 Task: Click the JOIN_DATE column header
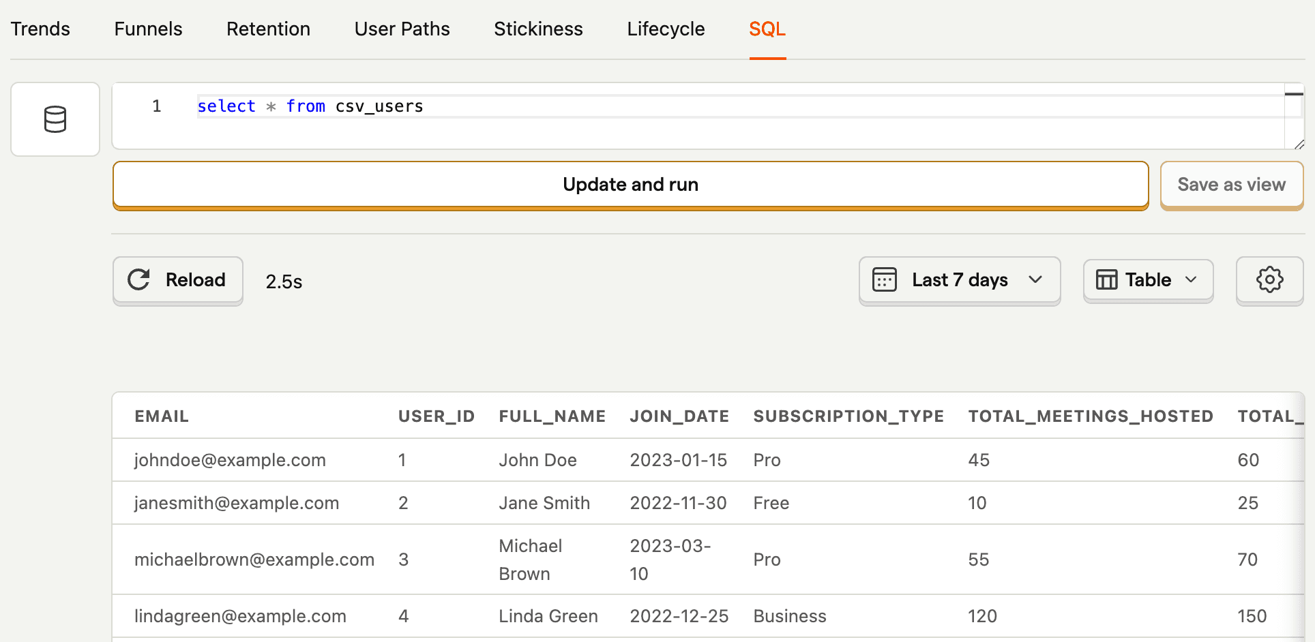coord(679,416)
